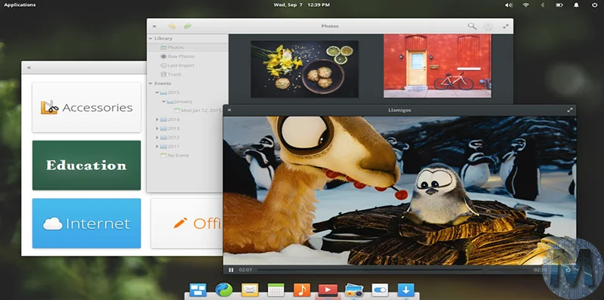Open the Multitasking View dock icon
The image size is (604, 300).
[198, 289]
